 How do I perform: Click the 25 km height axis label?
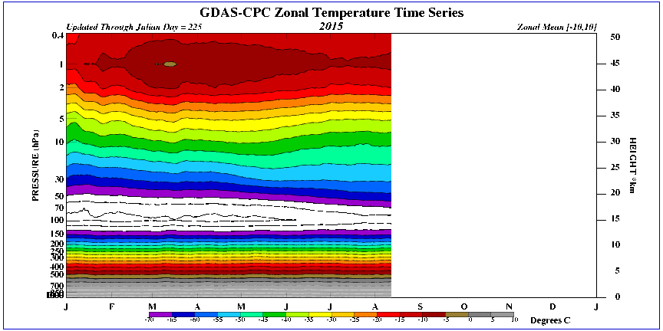(614, 168)
